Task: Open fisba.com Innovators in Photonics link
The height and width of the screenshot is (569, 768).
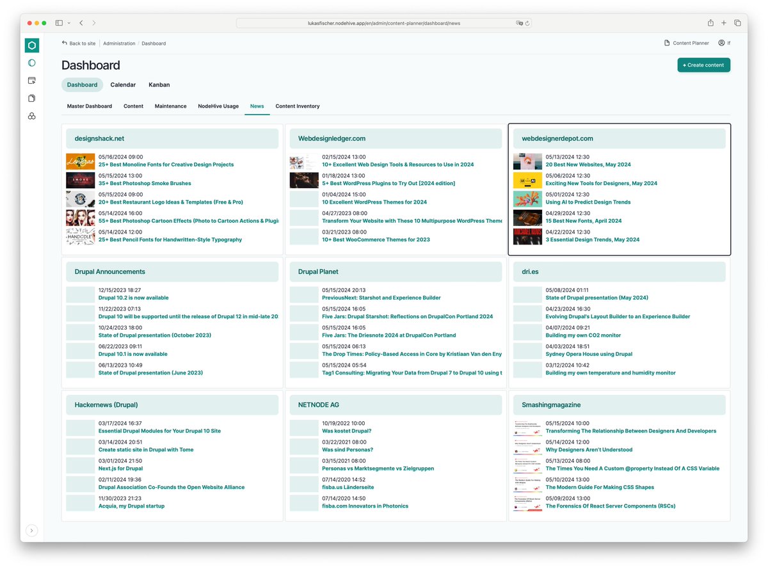Action: (x=365, y=506)
